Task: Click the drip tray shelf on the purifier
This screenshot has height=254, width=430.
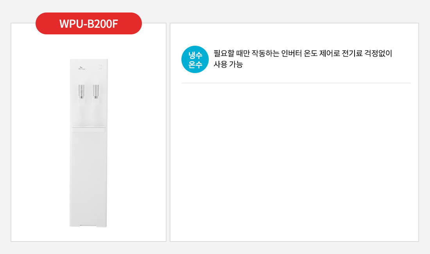Action: point(89,127)
